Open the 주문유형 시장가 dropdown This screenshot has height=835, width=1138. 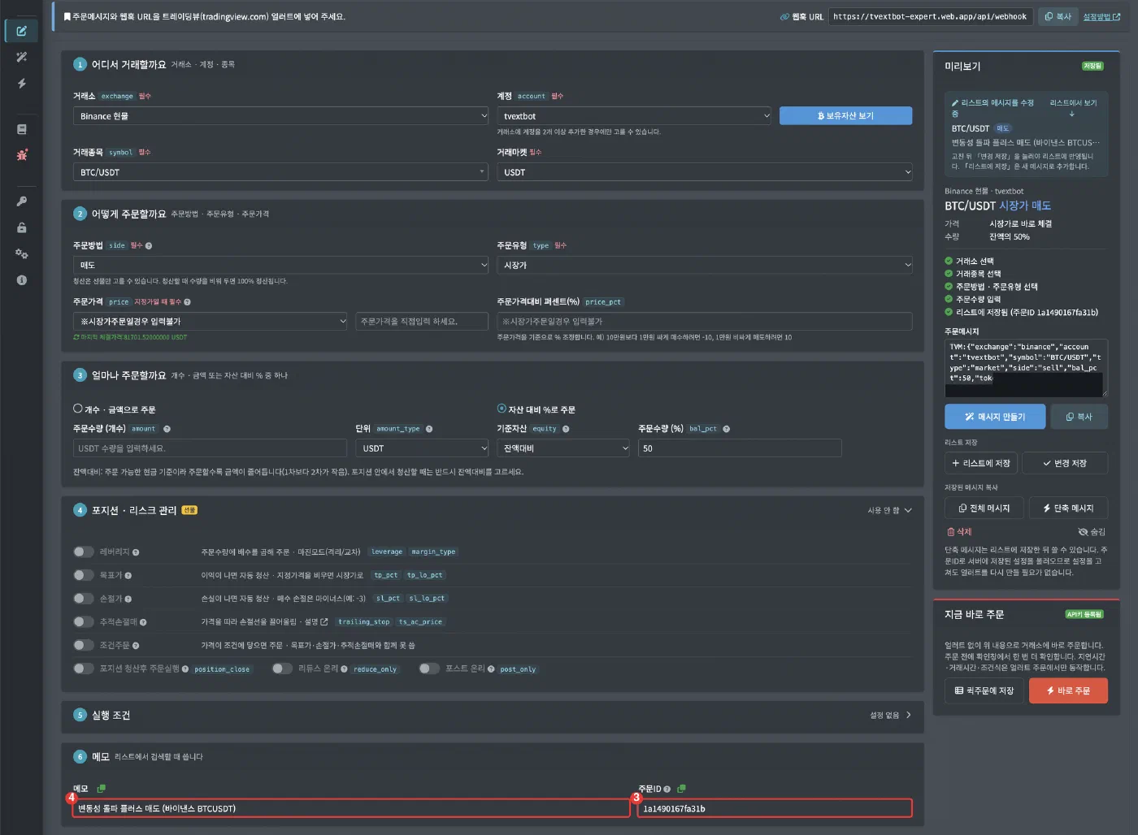tap(705, 265)
